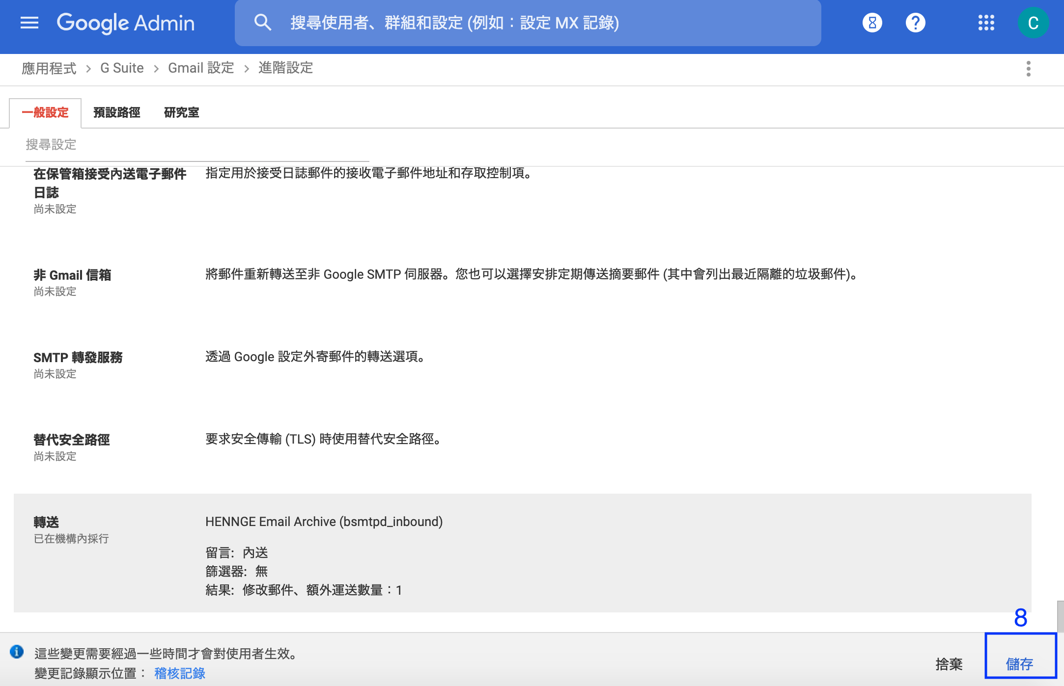1064x686 pixels.
Task: Focus the 搜尋設定 search box
Action: tap(197, 145)
